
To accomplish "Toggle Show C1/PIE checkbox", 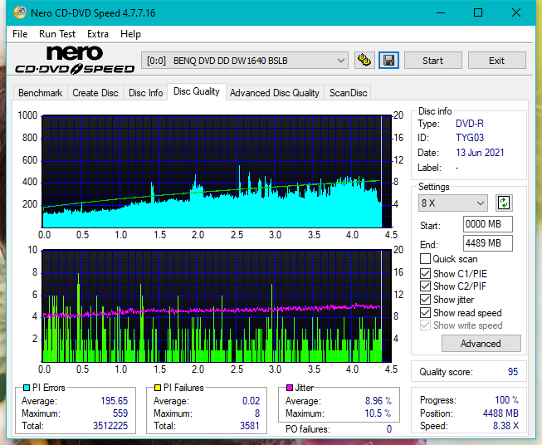I will 425,273.
